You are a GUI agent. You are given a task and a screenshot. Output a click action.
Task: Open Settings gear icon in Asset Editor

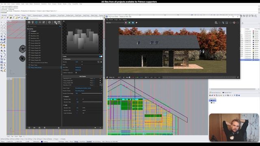point(50,22)
